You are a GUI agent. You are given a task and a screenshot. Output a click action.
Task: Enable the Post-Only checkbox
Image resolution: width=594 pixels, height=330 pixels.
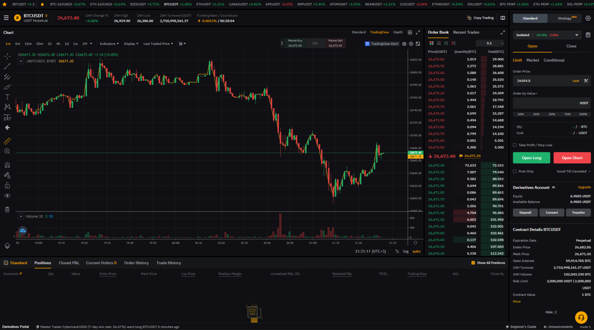515,171
